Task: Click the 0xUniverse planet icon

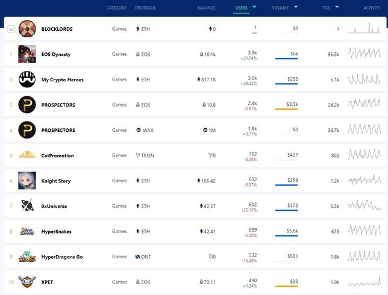Action: (27, 206)
